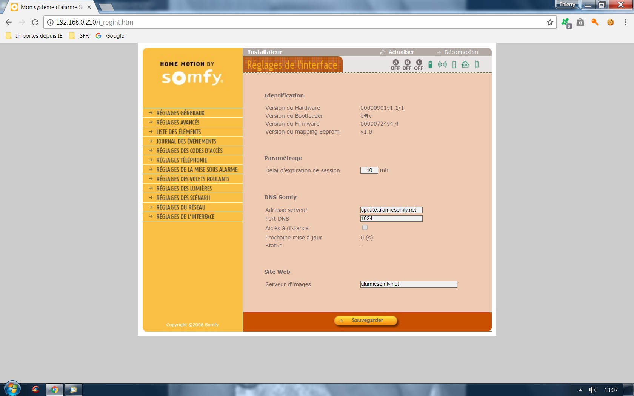This screenshot has height=396, width=634.
Task: Show hidden system tray icons
Action: 580,390
